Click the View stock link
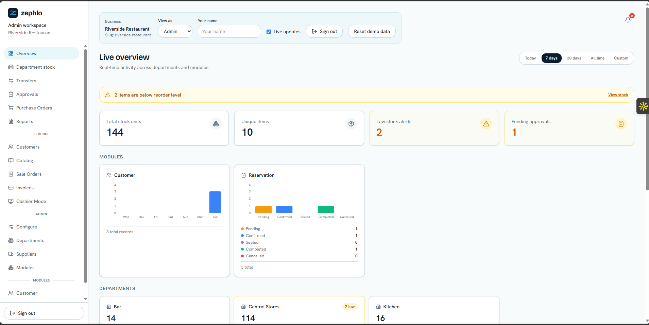The height and width of the screenshot is (325, 649). pos(618,95)
